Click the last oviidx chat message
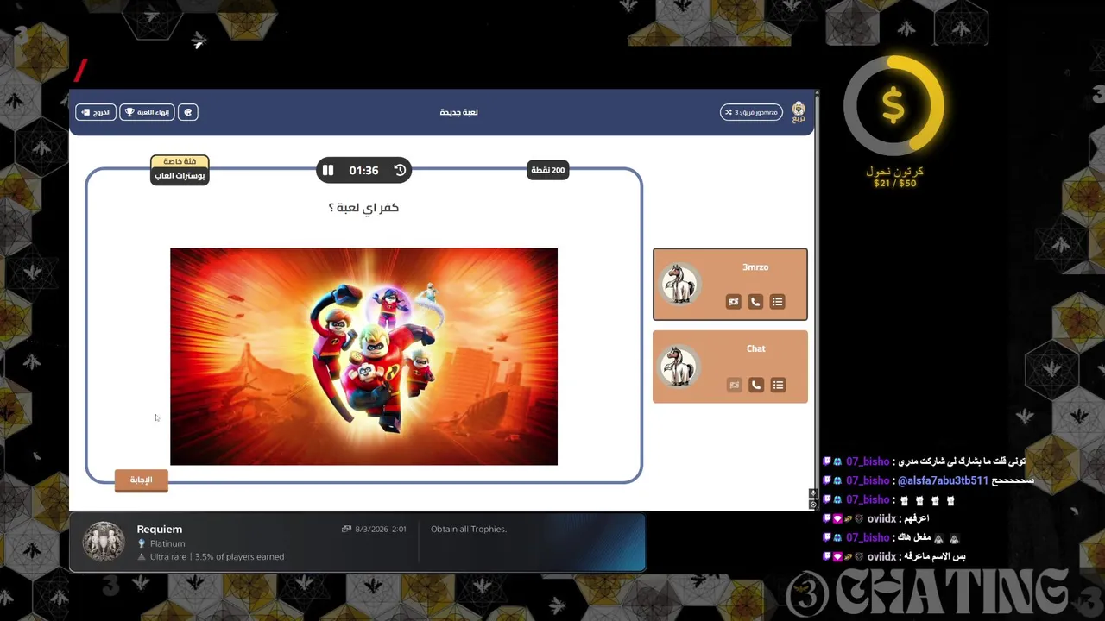 (x=893, y=557)
